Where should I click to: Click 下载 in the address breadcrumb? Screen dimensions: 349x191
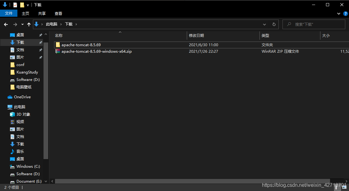coord(69,24)
